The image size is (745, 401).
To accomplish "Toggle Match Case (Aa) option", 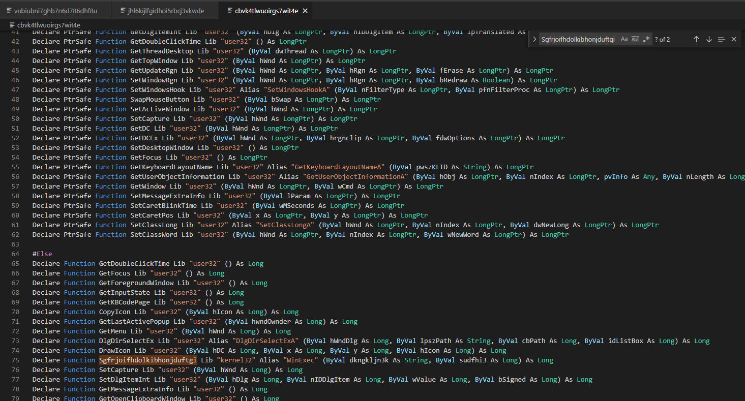I will point(624,39).
